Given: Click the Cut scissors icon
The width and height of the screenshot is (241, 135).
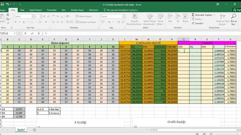Looking at the screenshot, I should (8, 15).
